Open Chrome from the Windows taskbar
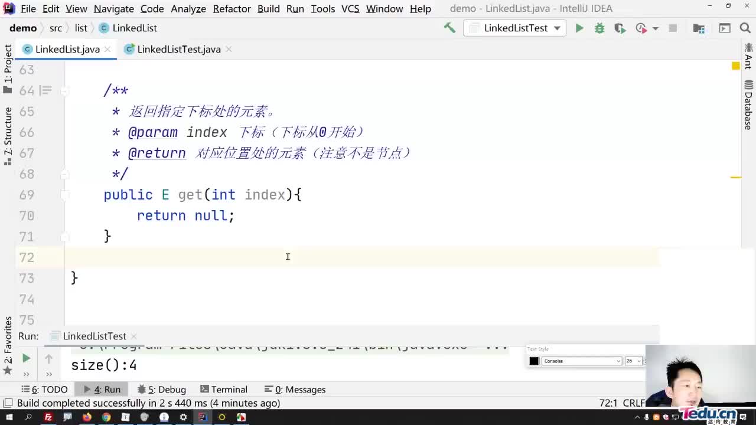 click(106, 417)
